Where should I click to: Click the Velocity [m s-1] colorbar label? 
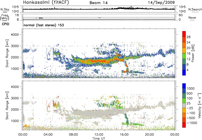[x=199, y=105]
